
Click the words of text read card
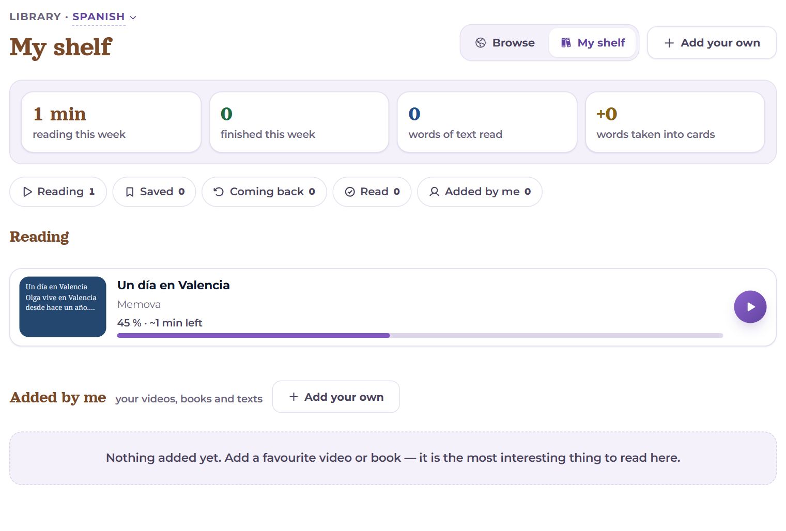click(x=487, y=122)
